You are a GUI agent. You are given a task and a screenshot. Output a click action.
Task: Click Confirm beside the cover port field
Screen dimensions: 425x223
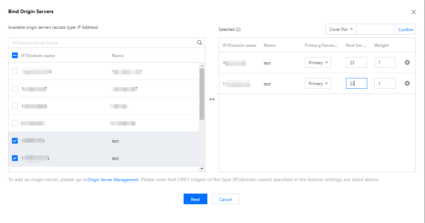pyautogui.click(x=406, y=30)
